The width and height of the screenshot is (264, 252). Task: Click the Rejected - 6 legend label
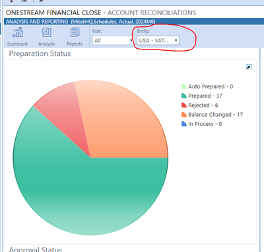coord(203,106)
